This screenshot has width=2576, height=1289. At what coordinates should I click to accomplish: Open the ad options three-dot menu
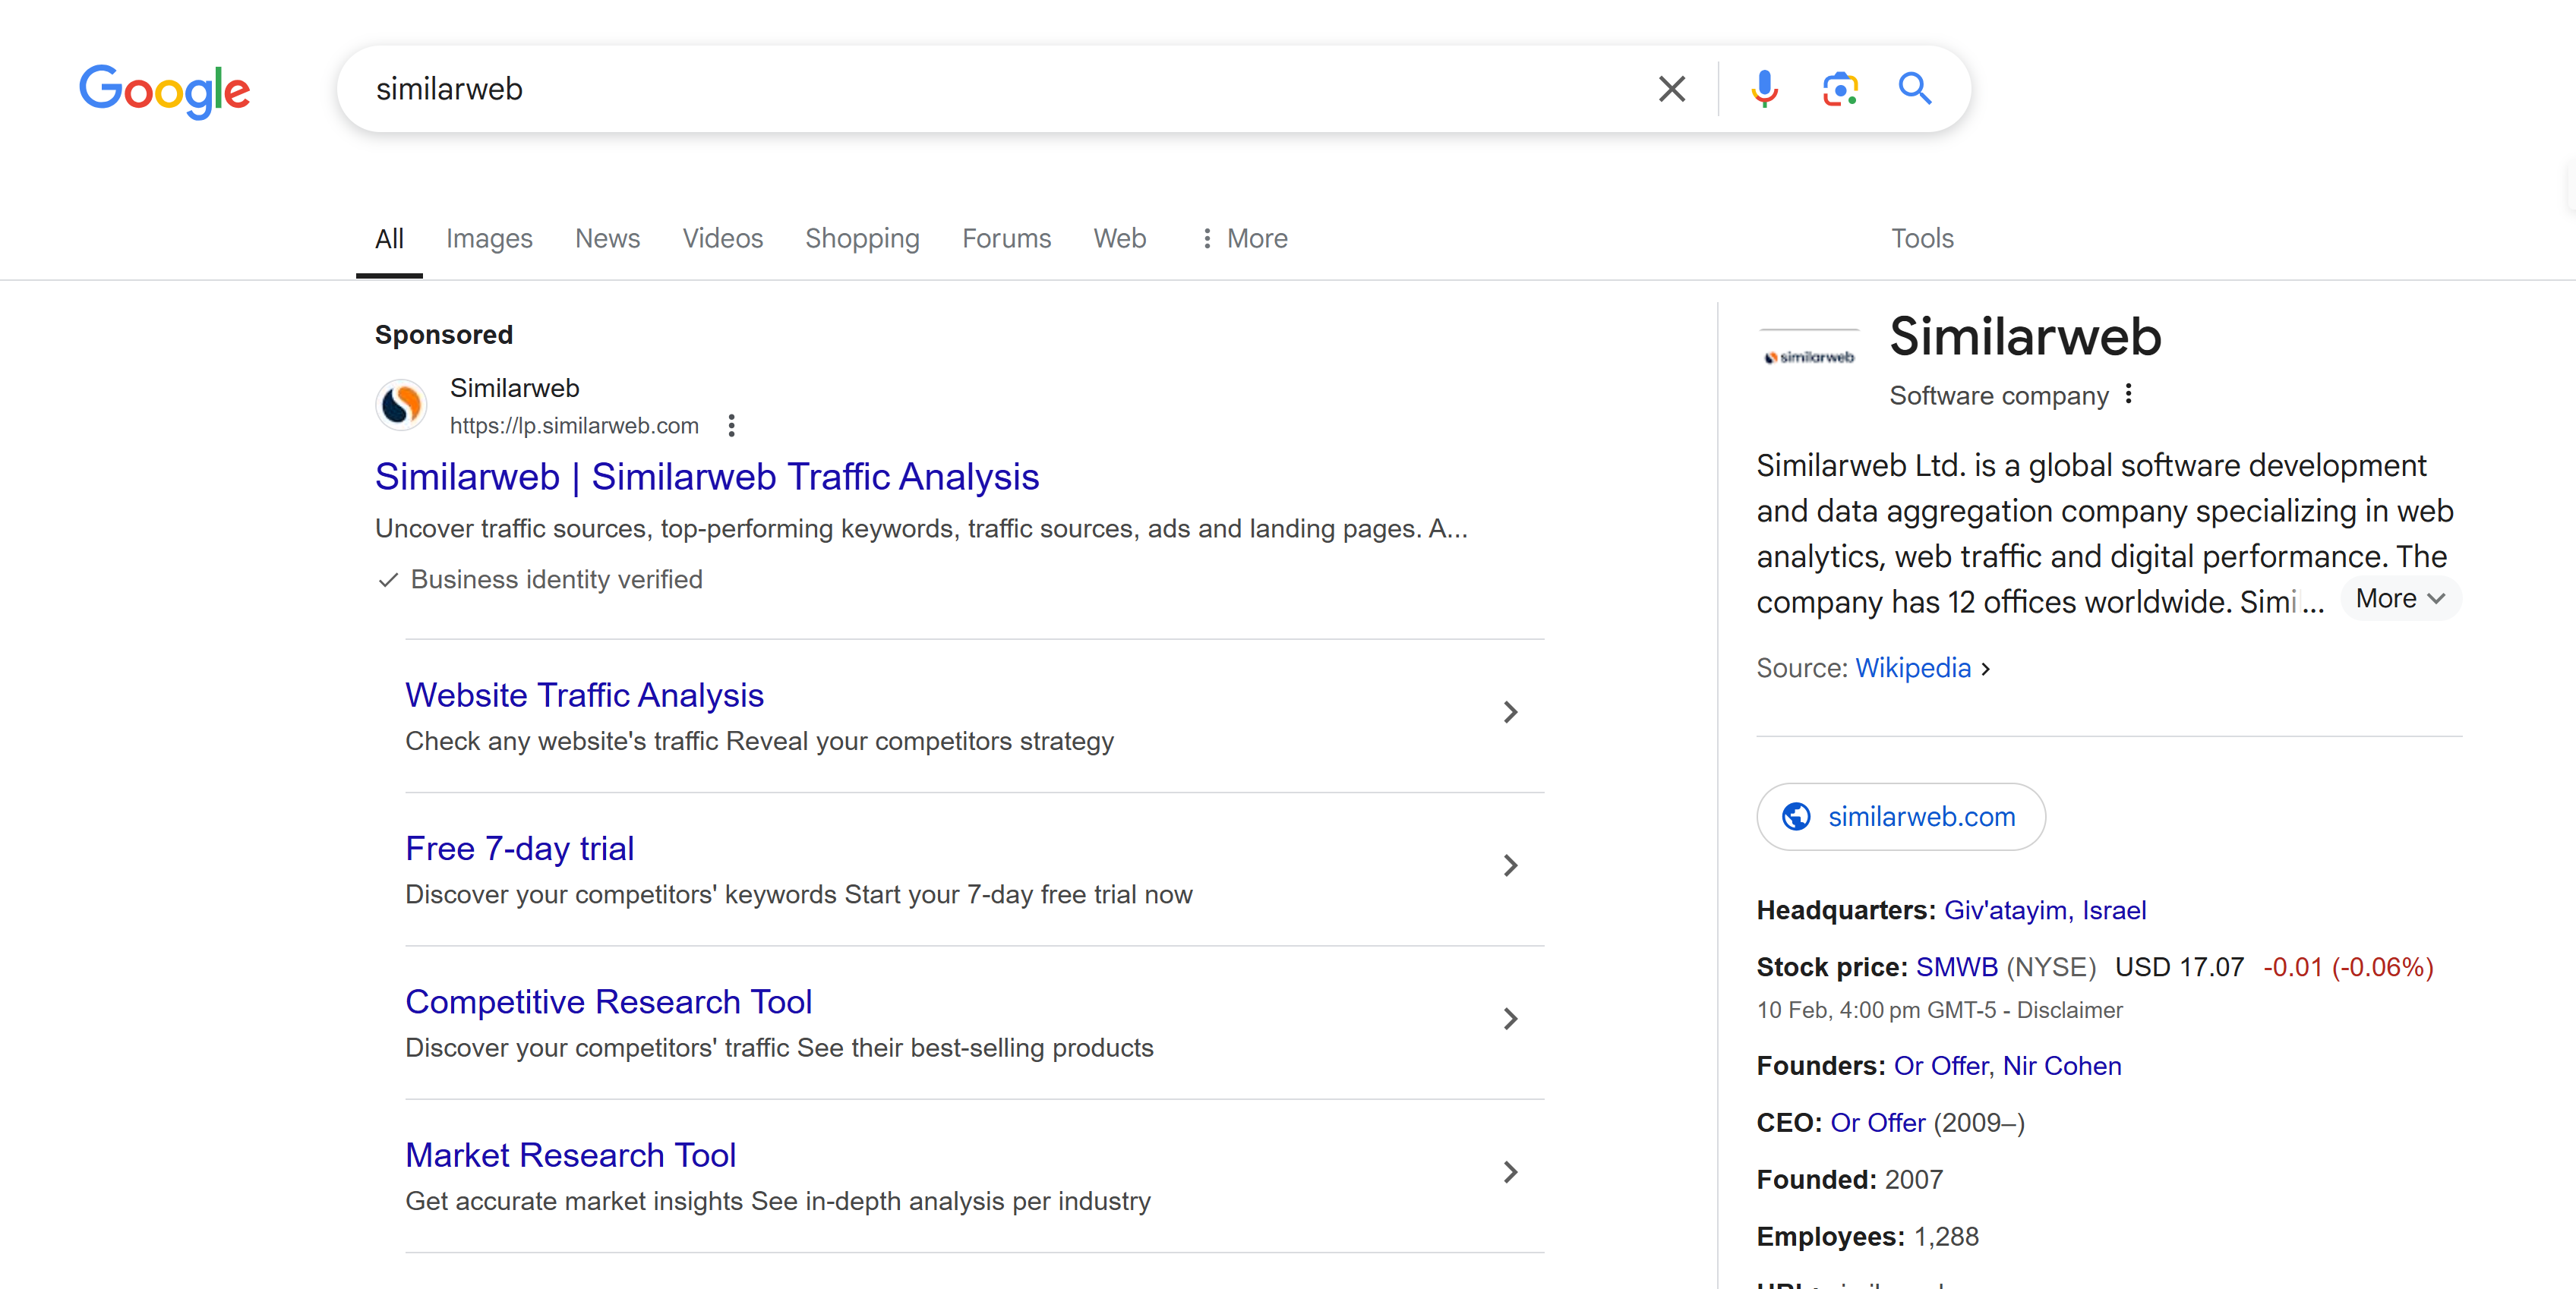732,426
